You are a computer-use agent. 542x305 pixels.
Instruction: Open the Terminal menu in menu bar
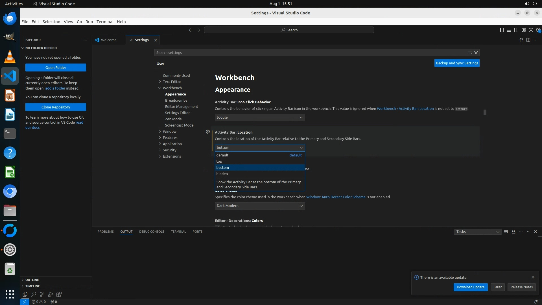tap(105, 22)
